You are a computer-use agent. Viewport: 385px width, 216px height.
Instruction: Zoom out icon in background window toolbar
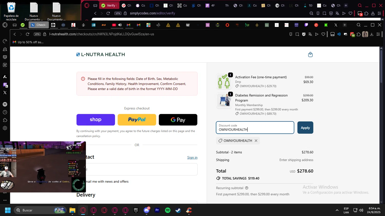(x=311, y=13)
